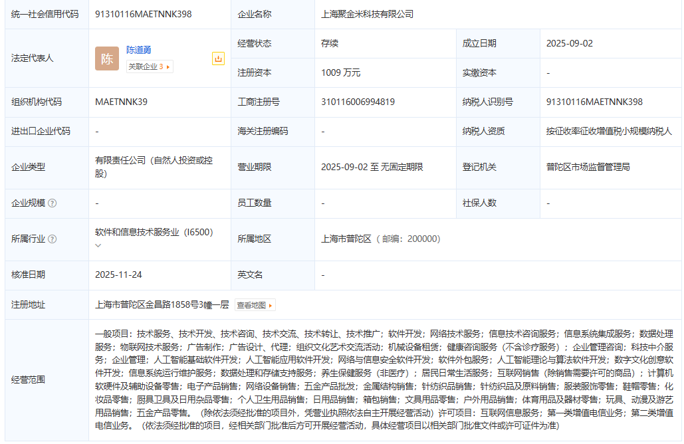Click the help icon next to 企业规模

(53, 203)
